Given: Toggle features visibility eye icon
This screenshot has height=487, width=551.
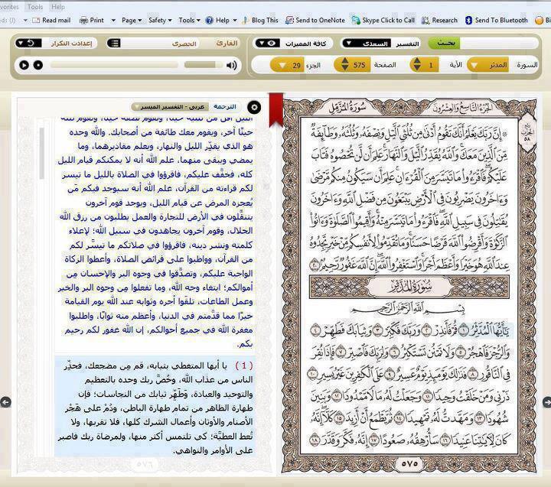Looking at the screenshot, I should (x=271, y=43).
